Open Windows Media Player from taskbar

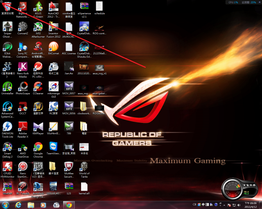point(43,205)
